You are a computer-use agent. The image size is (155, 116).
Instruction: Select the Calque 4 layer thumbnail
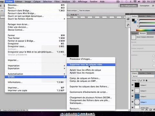pyautogui.click(x=137, y=85)
